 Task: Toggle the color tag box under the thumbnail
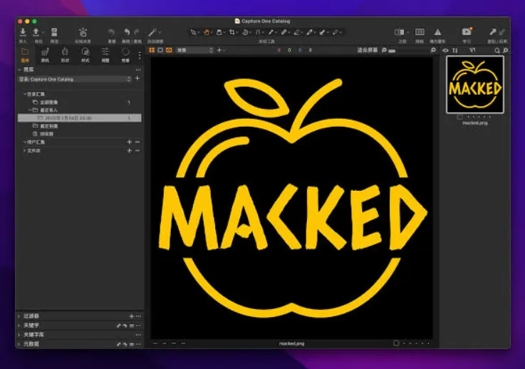tap(459, 117)
